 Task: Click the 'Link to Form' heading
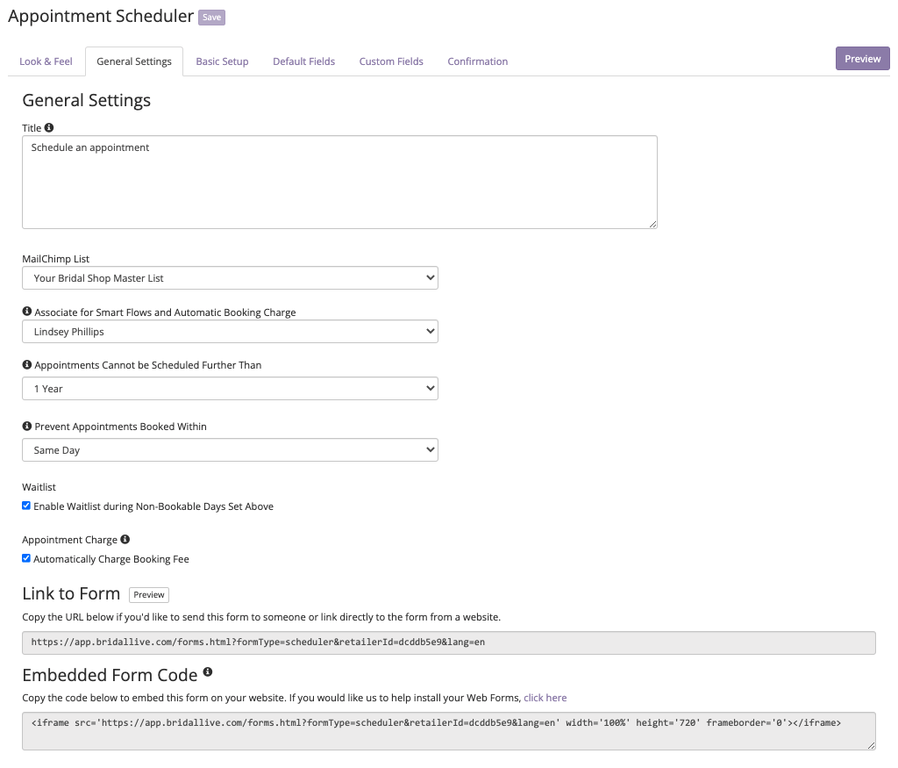pos(71,593)
